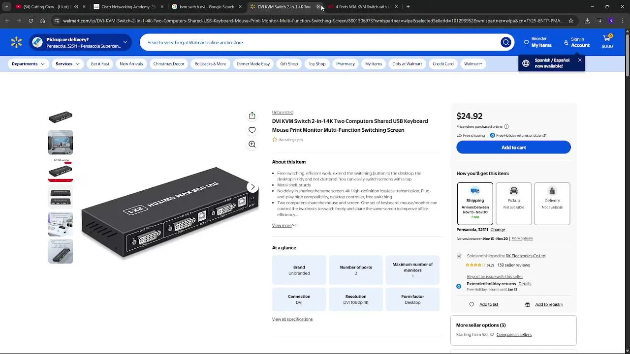Open the Walmart+ menu item

[473, 64]
